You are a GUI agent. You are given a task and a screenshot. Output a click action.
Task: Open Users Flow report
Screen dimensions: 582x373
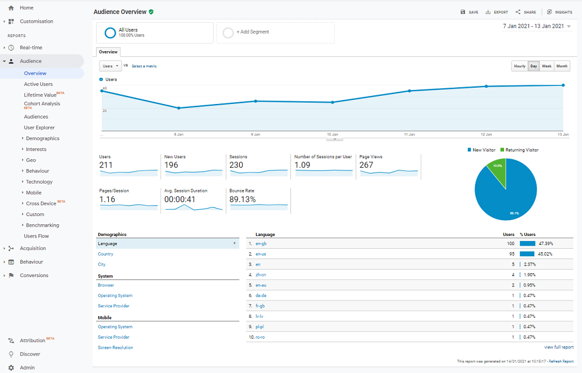pos(36,236)
